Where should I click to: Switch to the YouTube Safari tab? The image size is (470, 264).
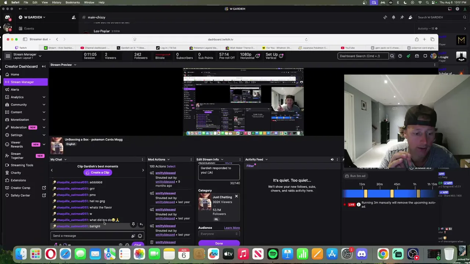(x=348, y=48)
